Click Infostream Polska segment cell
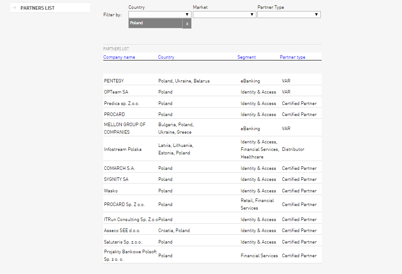402x274 pixels. tap(260, 149)
